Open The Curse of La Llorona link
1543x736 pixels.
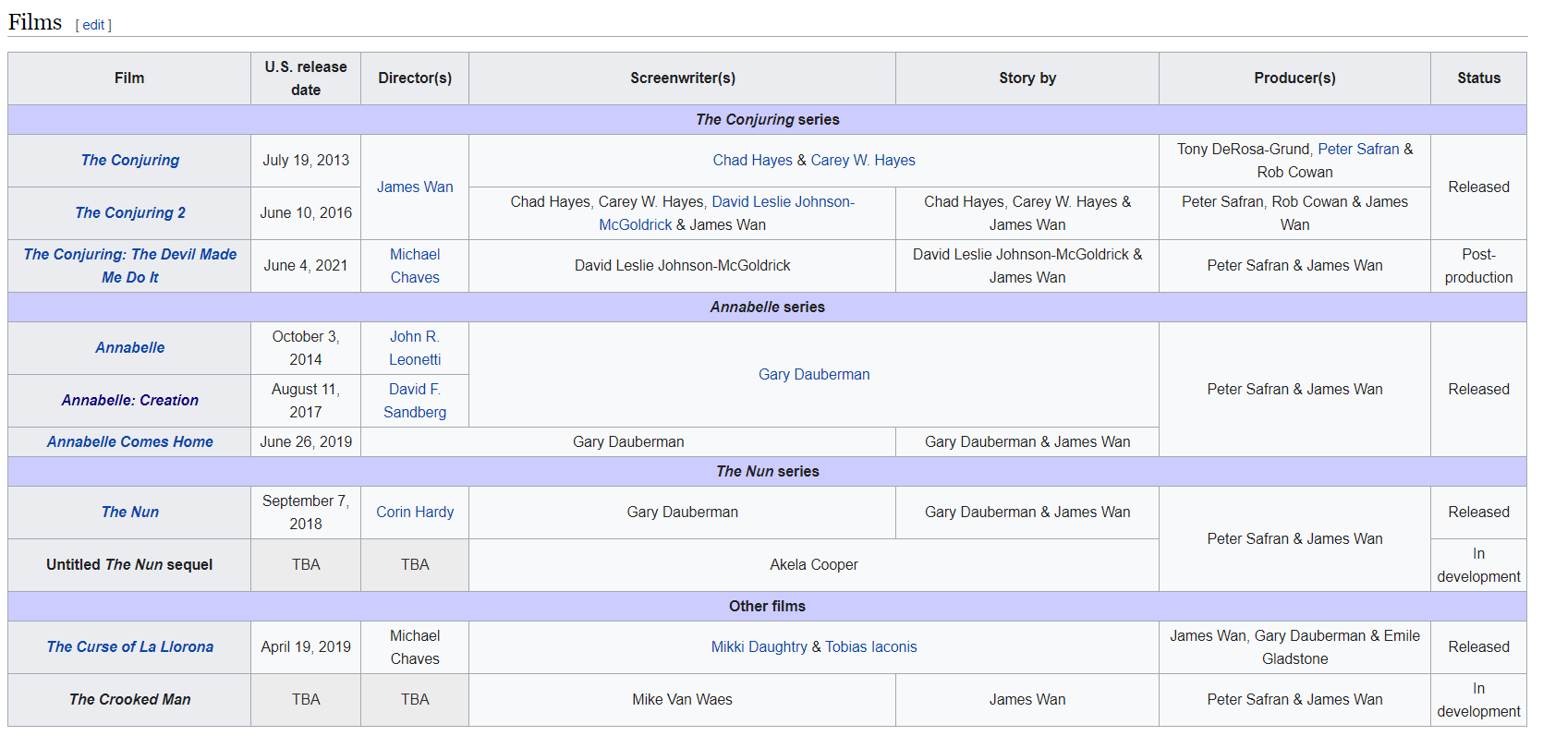tap(129, 647)
